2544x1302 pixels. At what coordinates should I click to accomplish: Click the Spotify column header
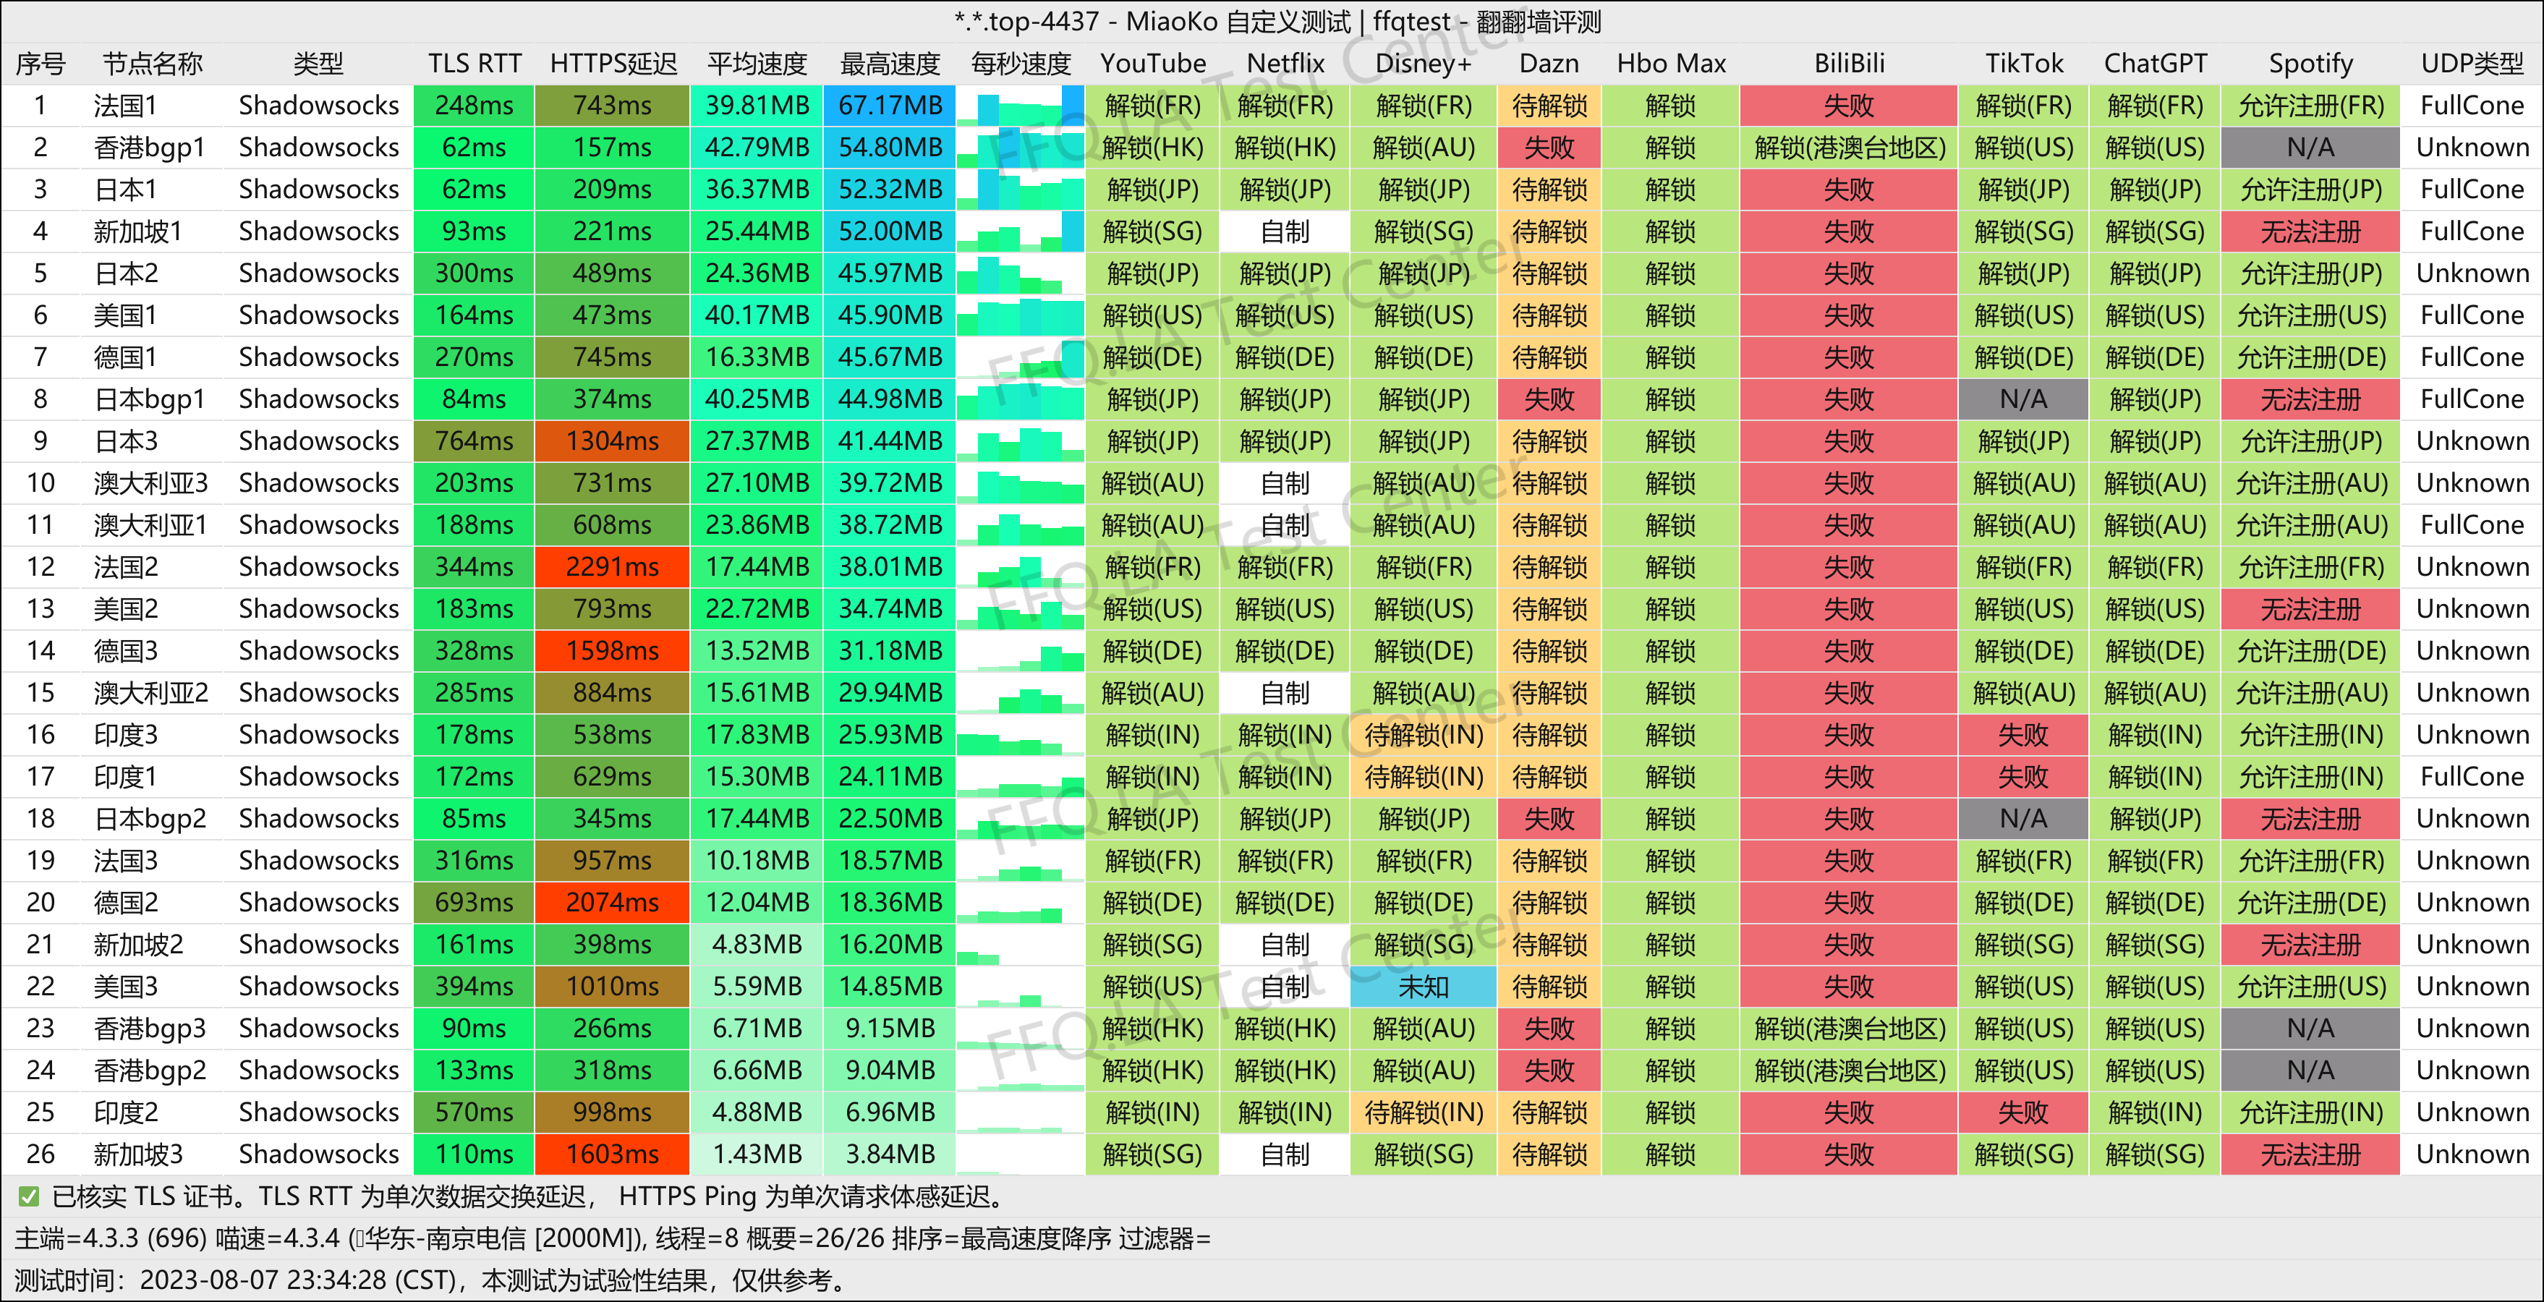2310,63
